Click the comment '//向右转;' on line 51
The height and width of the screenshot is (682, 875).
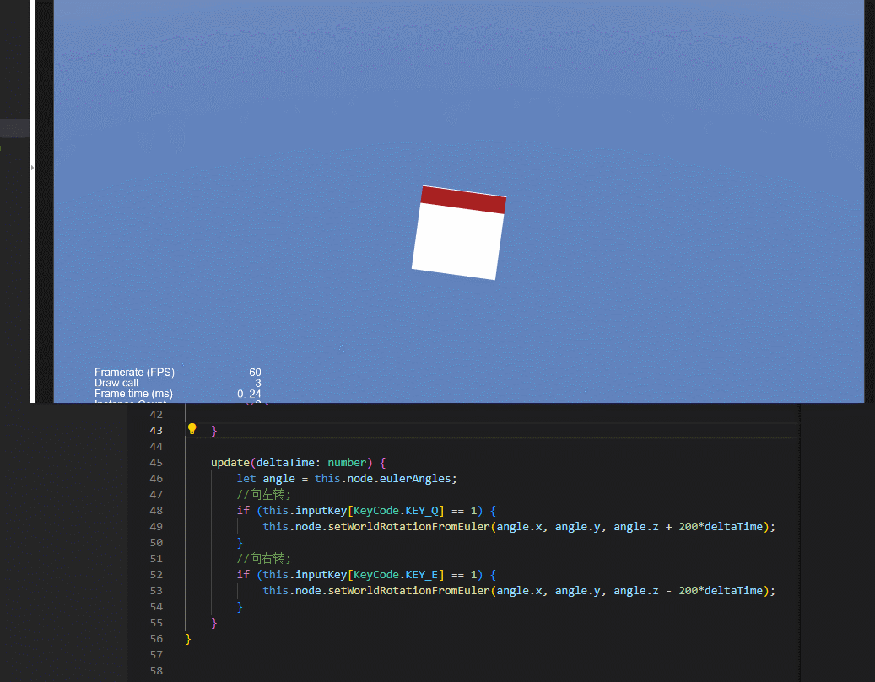coord(263,558)
